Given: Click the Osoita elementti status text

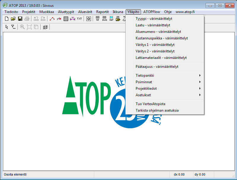Looking at the screenshot, I should (x=15, y=174).
